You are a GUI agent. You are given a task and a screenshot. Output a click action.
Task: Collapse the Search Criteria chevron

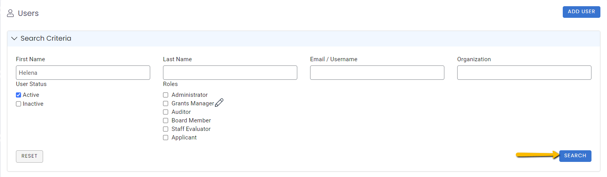(14, 39)
